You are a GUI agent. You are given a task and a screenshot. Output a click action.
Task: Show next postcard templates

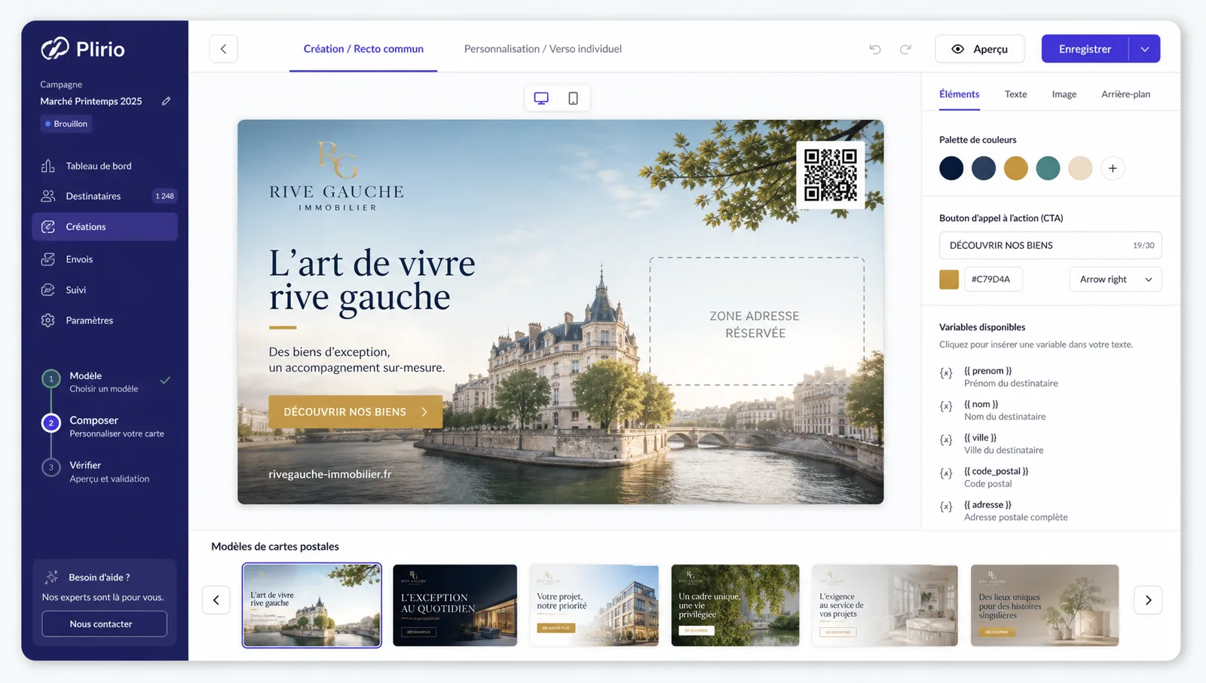click(1148, 600)
